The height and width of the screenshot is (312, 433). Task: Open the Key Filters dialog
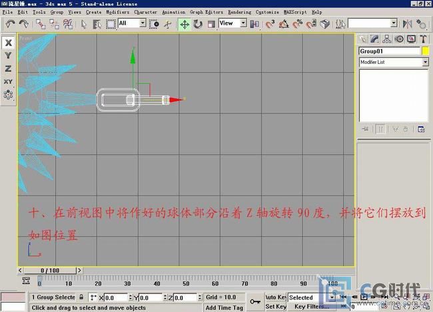click(312, 307)
